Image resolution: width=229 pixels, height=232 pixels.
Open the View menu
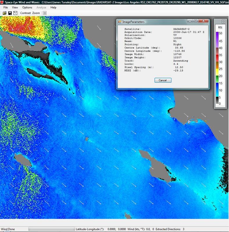pyautogui.click(x=15, y=7)
